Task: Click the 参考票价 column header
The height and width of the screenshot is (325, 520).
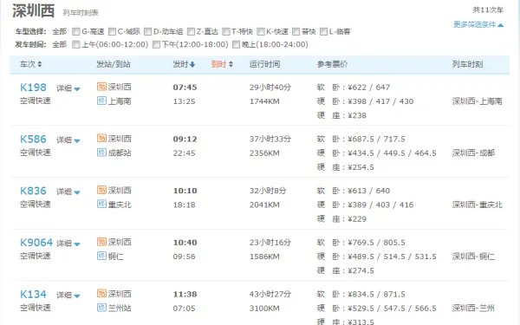Action: 332,64
